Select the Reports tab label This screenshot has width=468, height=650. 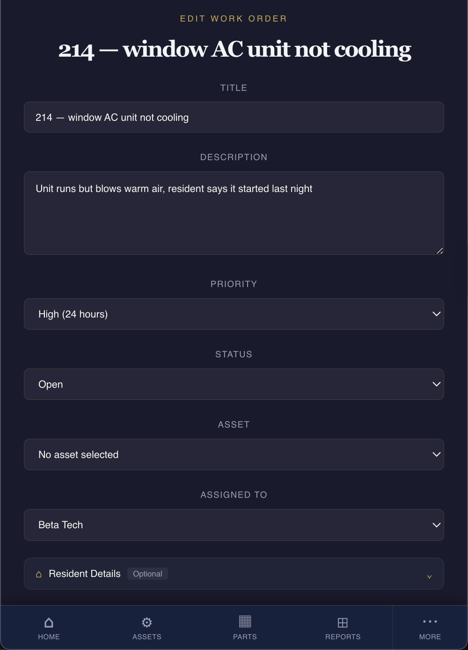(343, 637)
